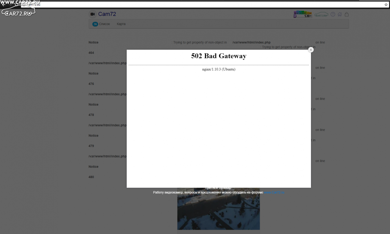The image size is (390, 234).
Task: Click the help question mark icon
Action: [333, 14]
